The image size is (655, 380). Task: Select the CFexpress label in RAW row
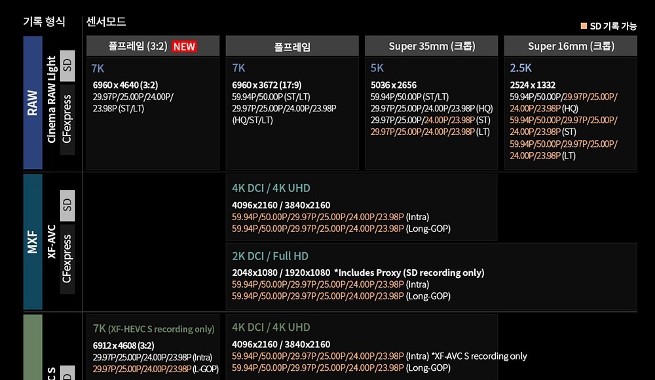tap(67, 119)
